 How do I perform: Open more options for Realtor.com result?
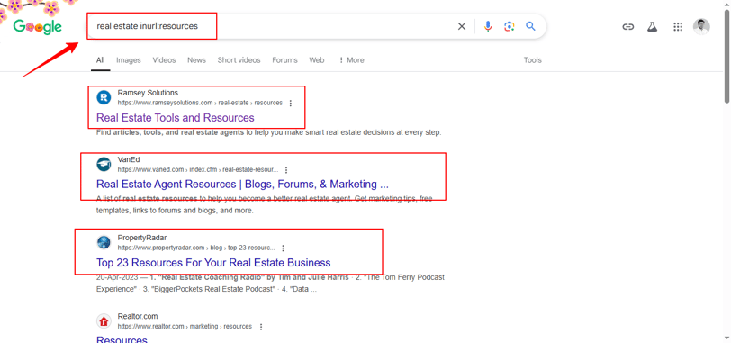(260, 327)
